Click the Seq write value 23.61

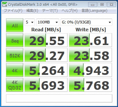pyautogui.click(x=90, y=40)
